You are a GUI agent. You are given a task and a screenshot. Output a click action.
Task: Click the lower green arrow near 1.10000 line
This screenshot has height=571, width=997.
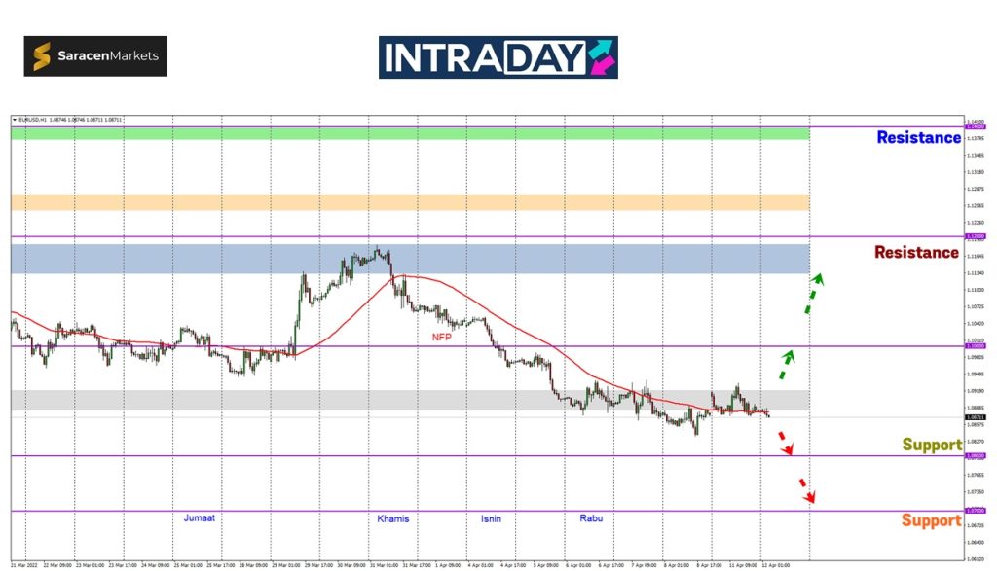pyautogui.click(x=785, y=365)
